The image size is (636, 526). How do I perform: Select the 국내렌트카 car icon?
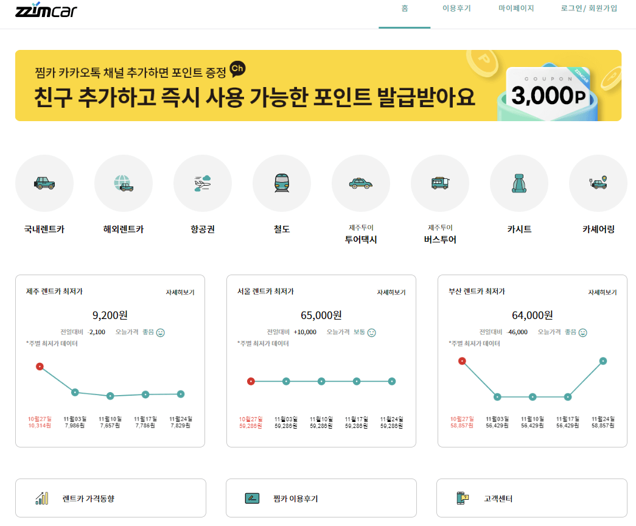(44, 183)
